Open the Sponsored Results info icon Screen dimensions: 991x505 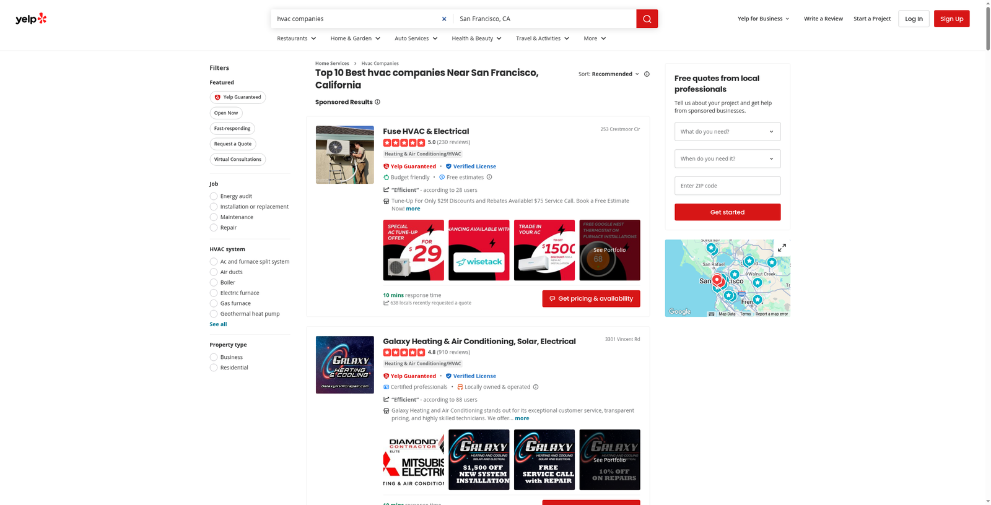(x=377, y=102)
